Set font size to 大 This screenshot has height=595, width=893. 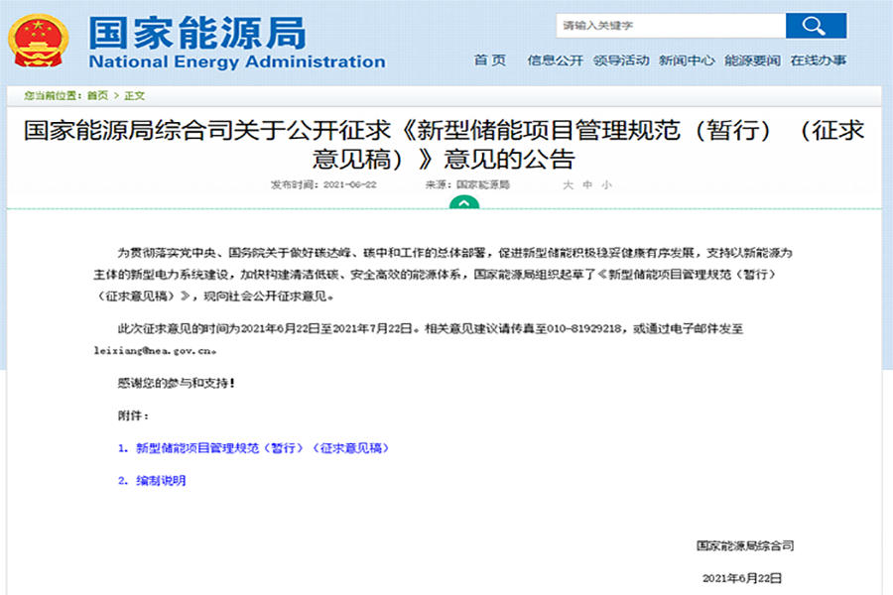pyautogui.click(x=568, y=185)
